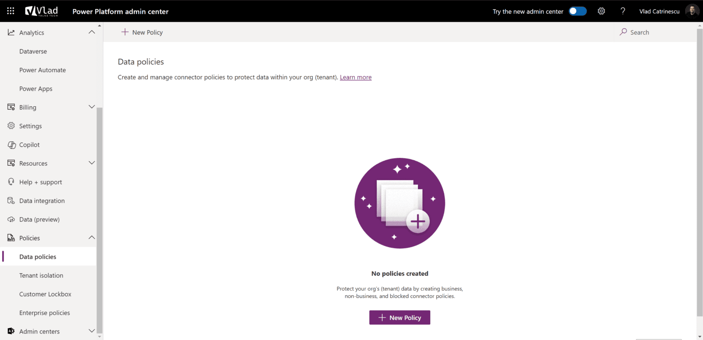
Task: Open Data integration from the sidebar
Action: (x=42, y=200)
